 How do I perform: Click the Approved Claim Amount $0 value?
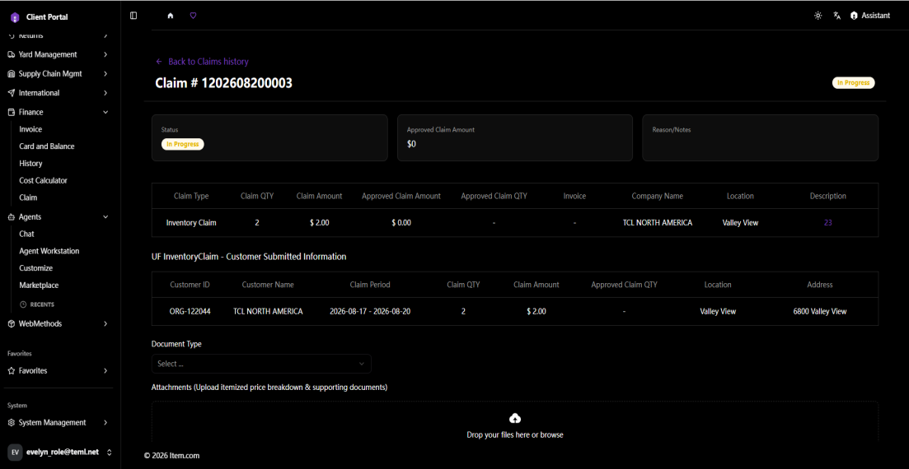click(411, 144)
